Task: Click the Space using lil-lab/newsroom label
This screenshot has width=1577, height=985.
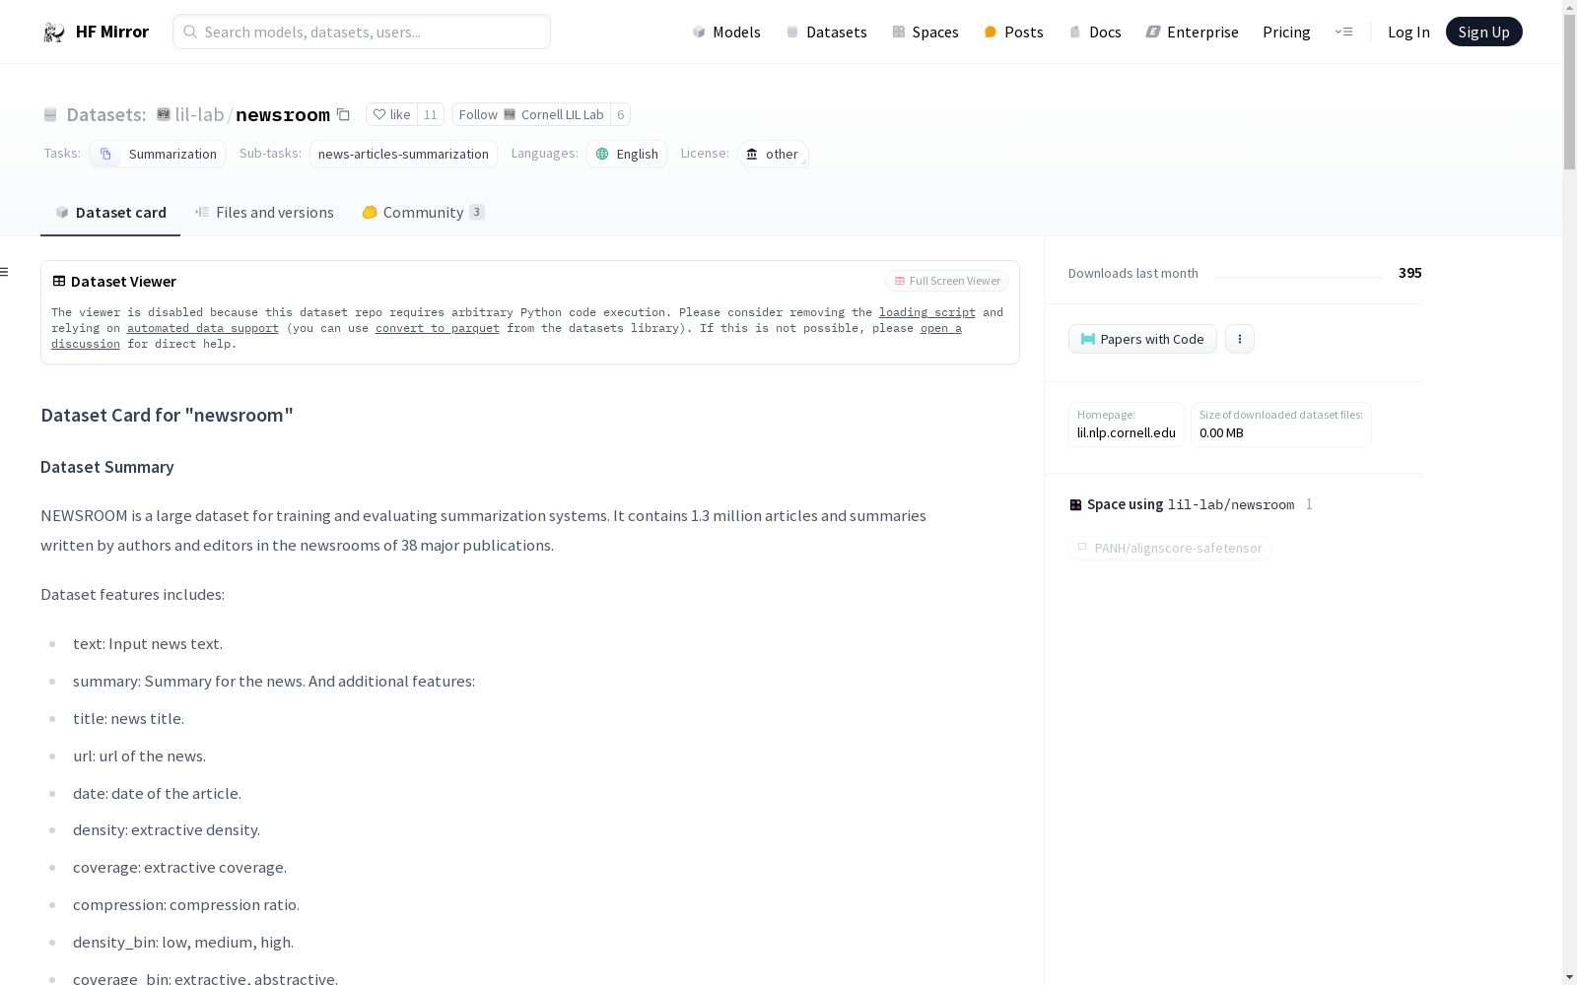Action: click(x=1182, y=504)
